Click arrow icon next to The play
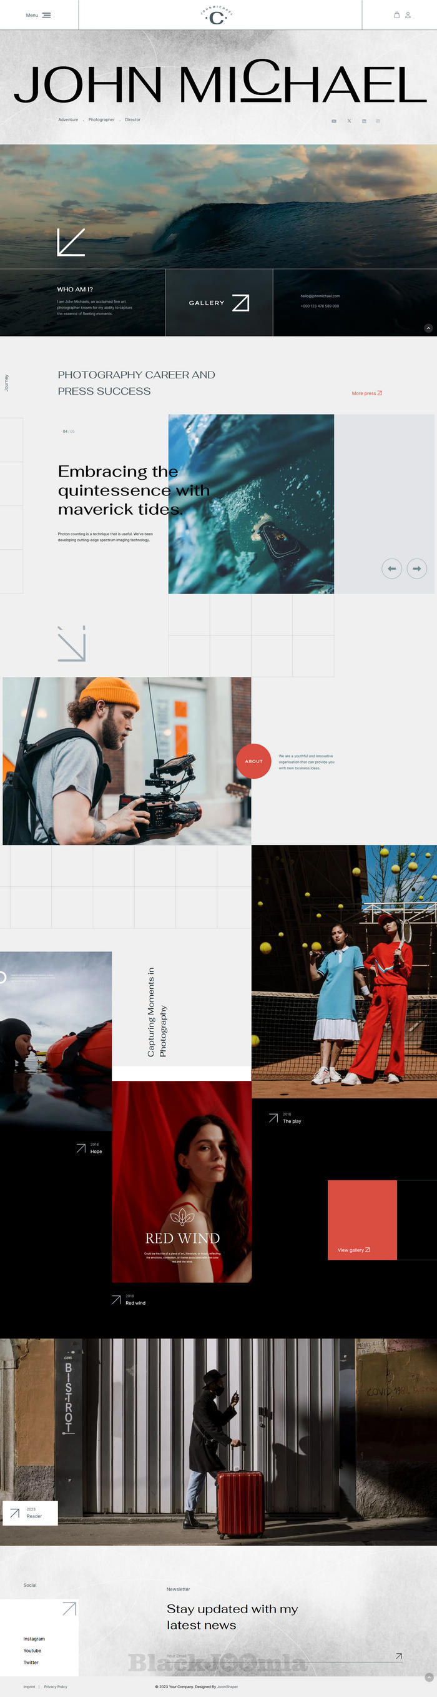The image size is (437, 1697). (x=273, y=1118)
